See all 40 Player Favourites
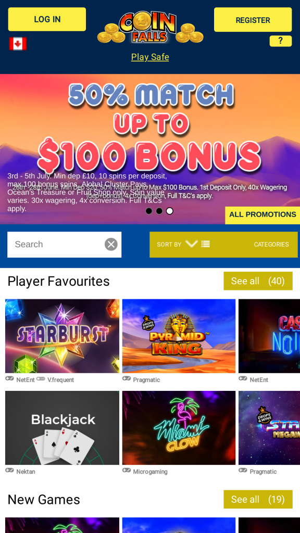 click(x=258, y=281)
